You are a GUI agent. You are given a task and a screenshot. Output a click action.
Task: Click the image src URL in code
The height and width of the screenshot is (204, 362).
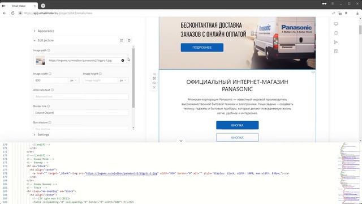point(122,173)
